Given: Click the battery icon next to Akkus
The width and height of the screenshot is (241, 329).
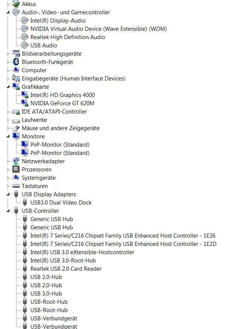Looking at the screenshot, I should (x=16, y=4).
